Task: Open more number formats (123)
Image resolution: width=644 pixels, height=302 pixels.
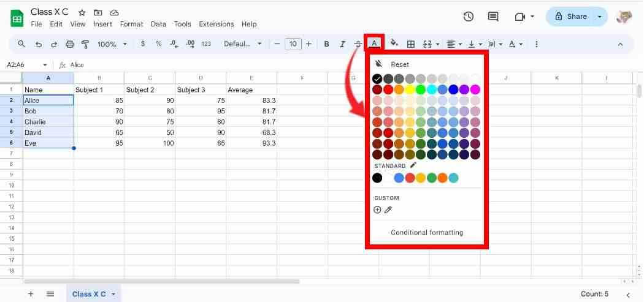Action: (x=206, y=44)
